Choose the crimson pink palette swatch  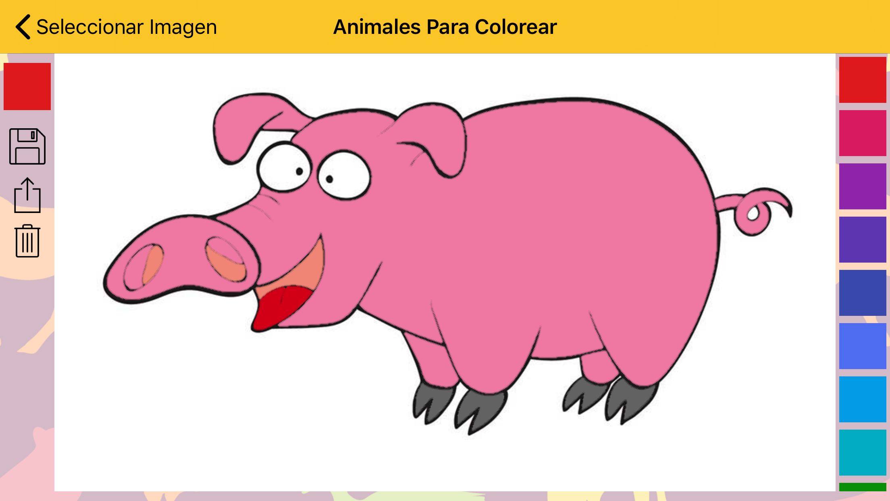point(863,133)
